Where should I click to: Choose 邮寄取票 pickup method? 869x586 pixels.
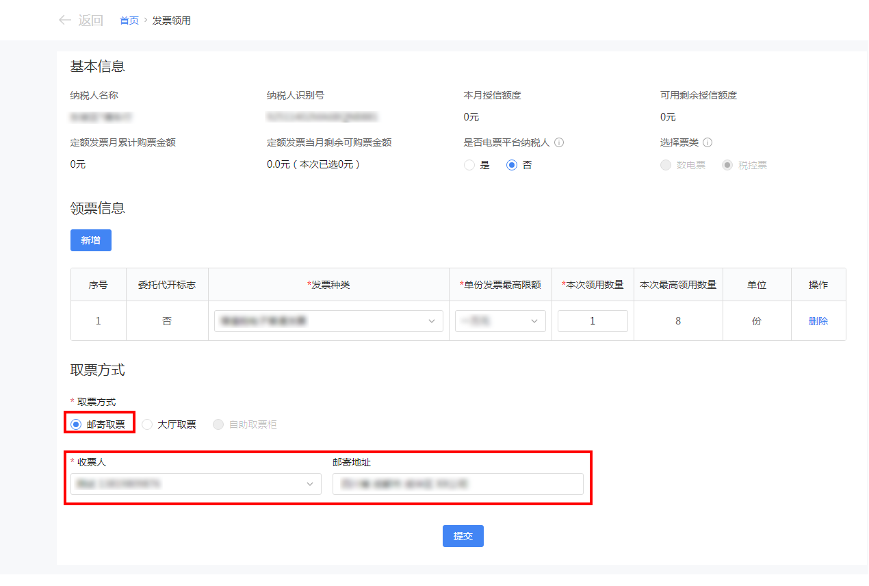point(77,424)
